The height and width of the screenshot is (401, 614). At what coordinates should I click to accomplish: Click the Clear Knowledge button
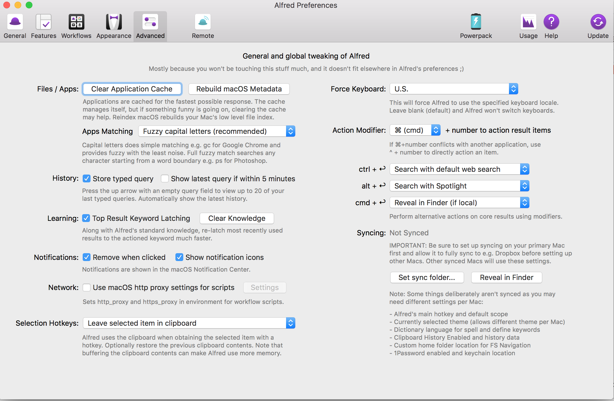click(x=237, y=218)
